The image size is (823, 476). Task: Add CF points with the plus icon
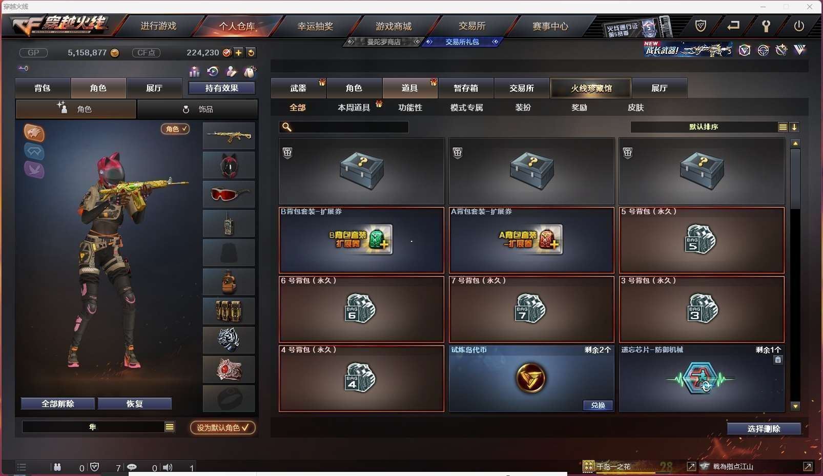tap(239, 52)
